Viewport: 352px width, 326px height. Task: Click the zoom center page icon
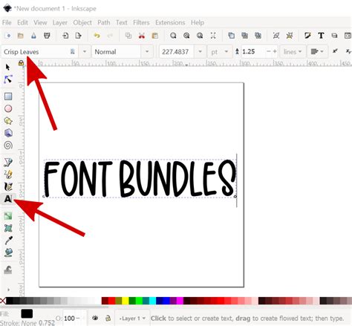pos(213,36)
